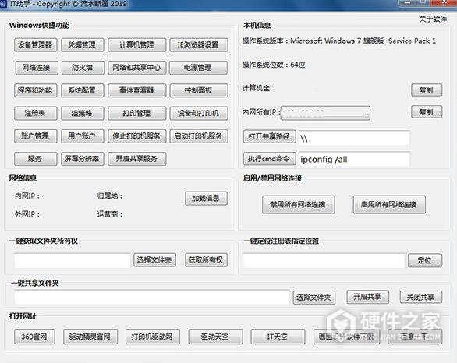Focus the 一键共享文件夹 path field
Screen dimensions: 457x363
(151, 298)
